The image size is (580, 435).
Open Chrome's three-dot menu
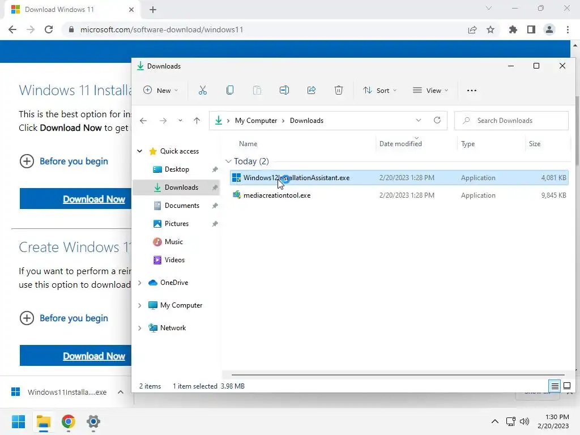568,29
